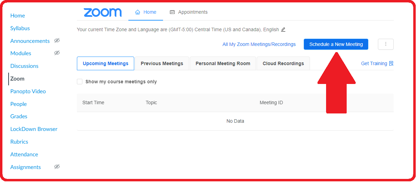Select the Upcoming Meetings tab

105,63
